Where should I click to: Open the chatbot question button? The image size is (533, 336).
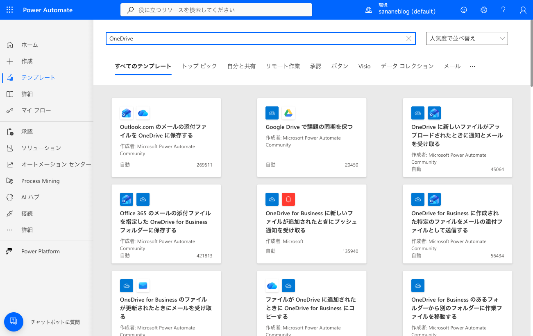point(14,322)
